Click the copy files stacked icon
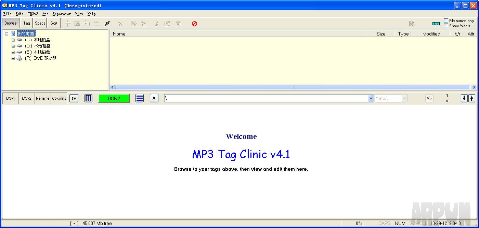The height and width of the screenshot is (228, 479). coord(144,24)
